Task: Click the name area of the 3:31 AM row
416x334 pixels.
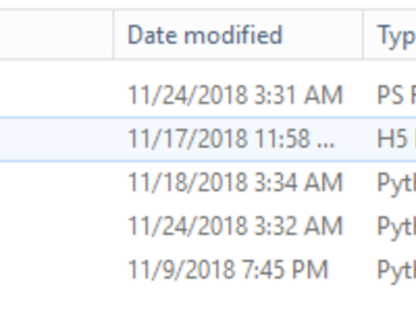Action: [x=55, y=95]
